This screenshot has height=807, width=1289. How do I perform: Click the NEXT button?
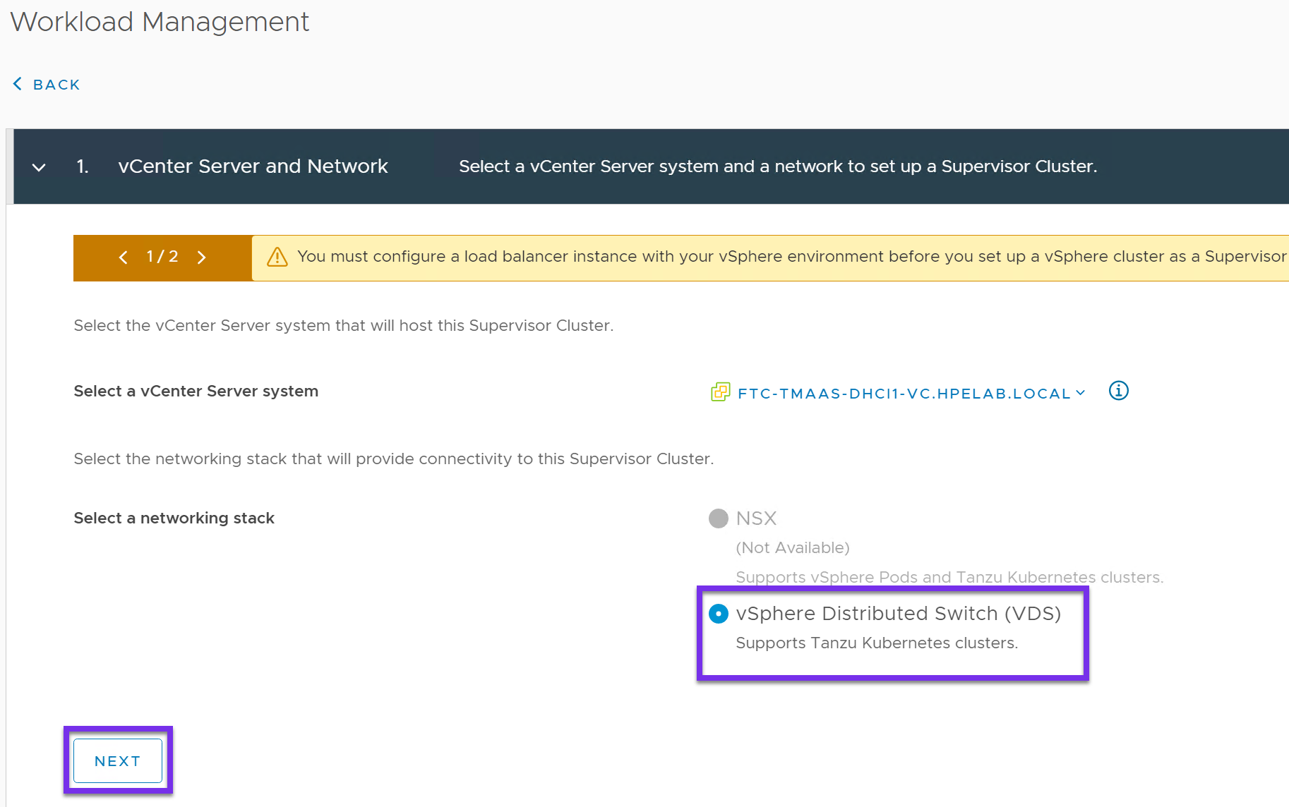118,761
